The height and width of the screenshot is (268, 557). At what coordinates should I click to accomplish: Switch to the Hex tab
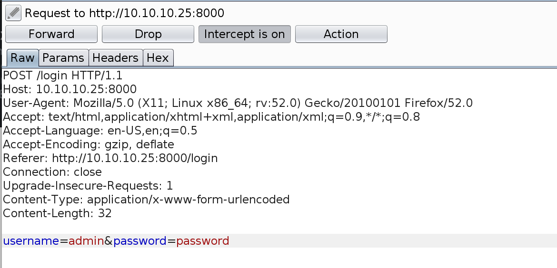tap(158, 58)
